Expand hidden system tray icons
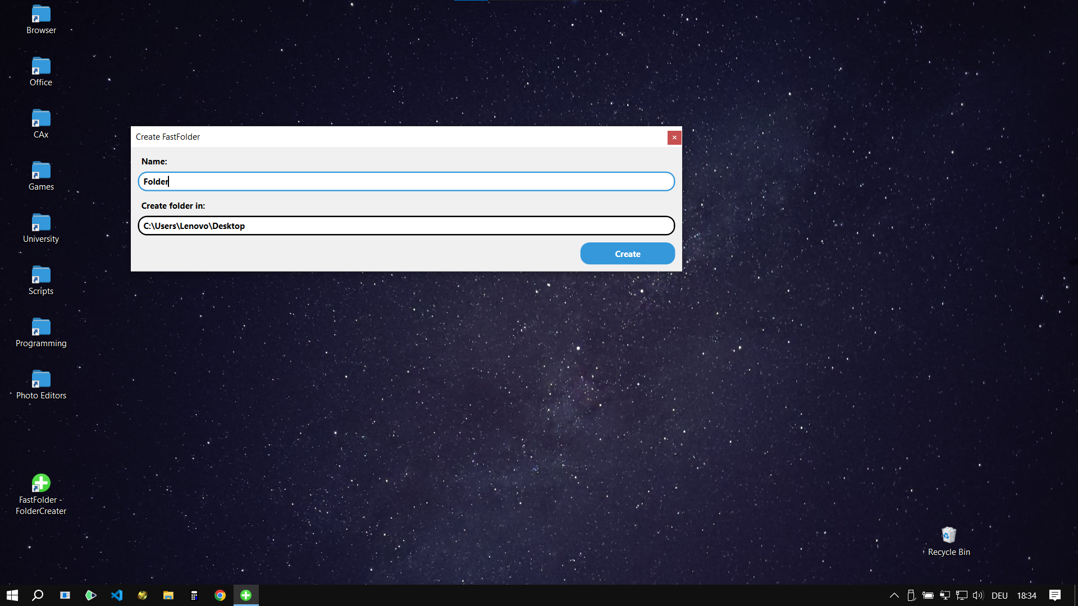The width and height of the screenshot is (1078, 606). click(x=894, y=595)
